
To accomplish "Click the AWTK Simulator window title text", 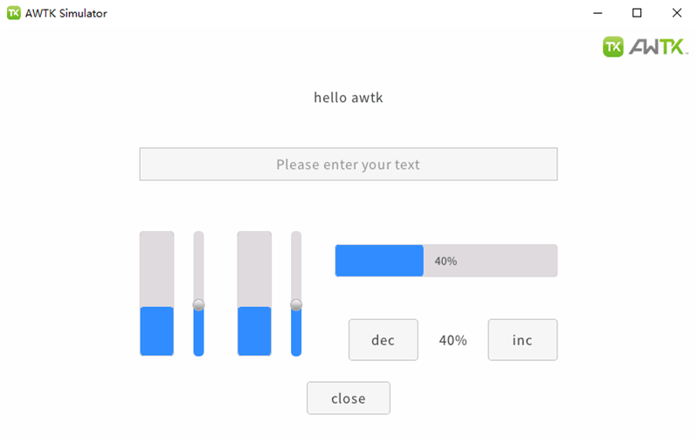I will click(66, 13).
